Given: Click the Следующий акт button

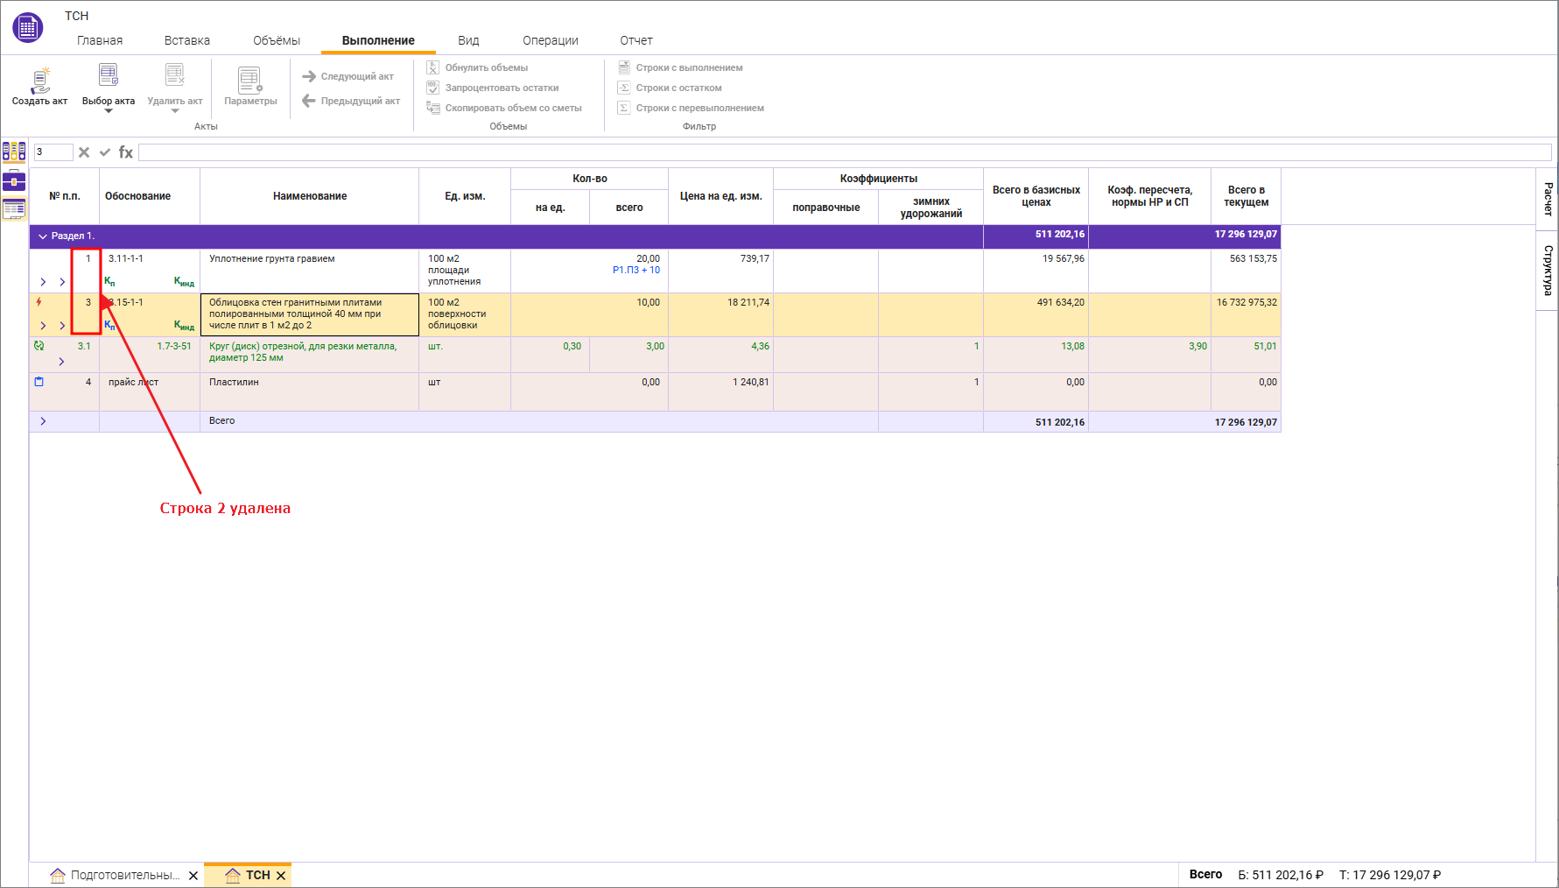Looking at the screenshot, I should (x=348, y=76).
